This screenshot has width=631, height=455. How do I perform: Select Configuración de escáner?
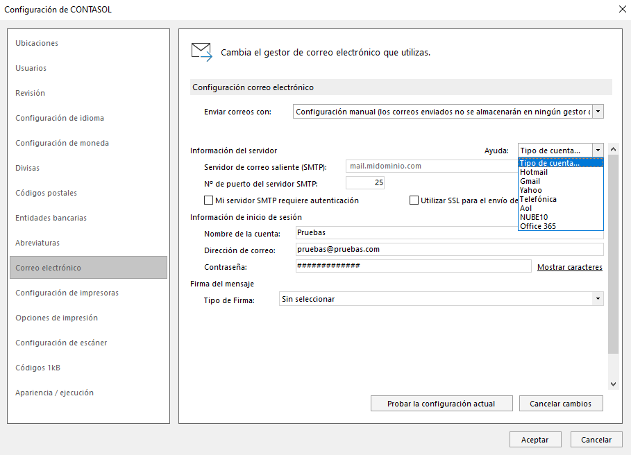click(61, 343)
